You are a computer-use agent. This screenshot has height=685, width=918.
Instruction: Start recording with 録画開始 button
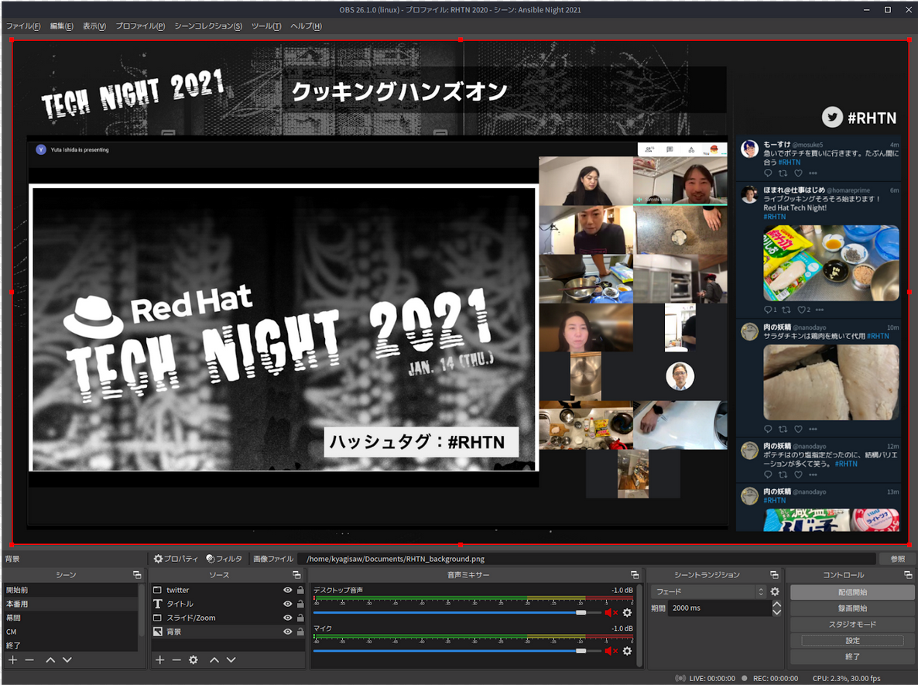tap(852, 608)
